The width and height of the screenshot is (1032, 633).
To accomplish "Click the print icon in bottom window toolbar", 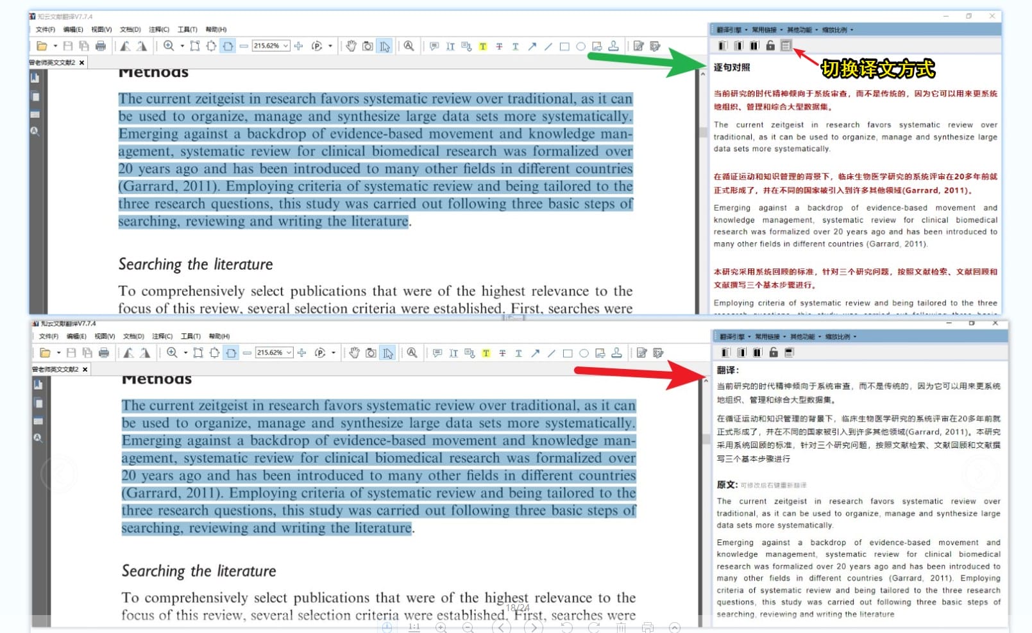I will (x=104, y=353).
